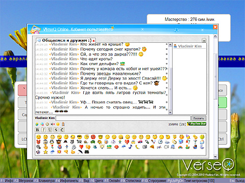Viewport: 245px width, 183px height.
Task: Send the message with Послать button
Action: pos(199,118)
